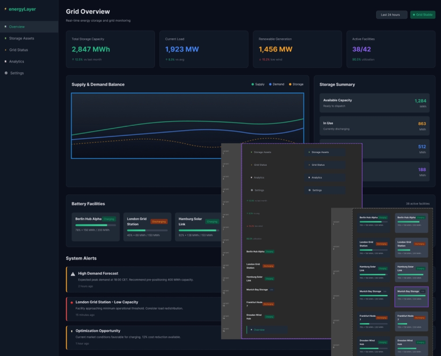Select Overview in the sidebar navigation
This screenshot has height=356, width=441.
tap(18, 26)
